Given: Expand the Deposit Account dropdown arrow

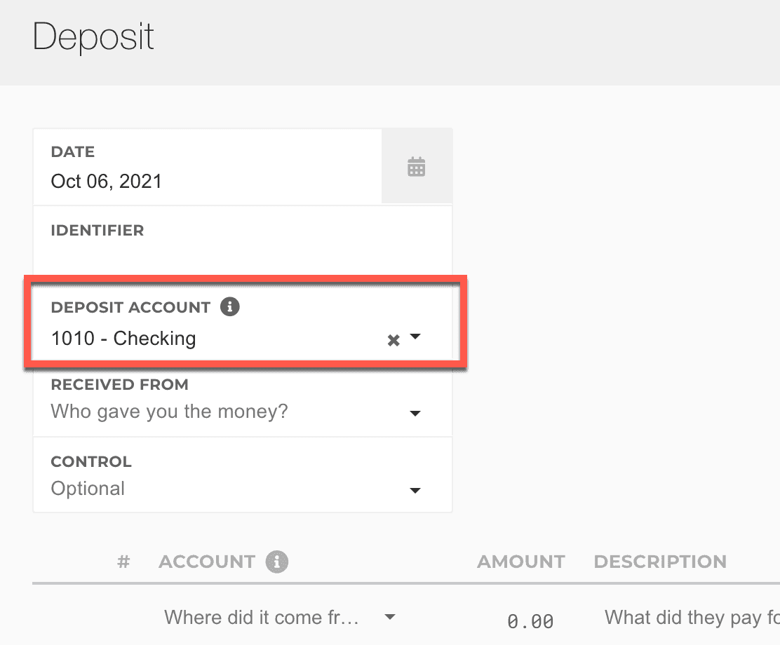Looking at the screenshot, I should 415,337.
